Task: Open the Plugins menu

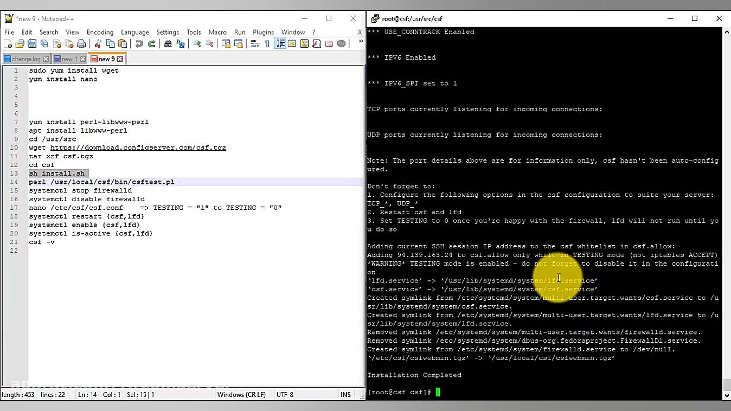Action: point(264,33)
